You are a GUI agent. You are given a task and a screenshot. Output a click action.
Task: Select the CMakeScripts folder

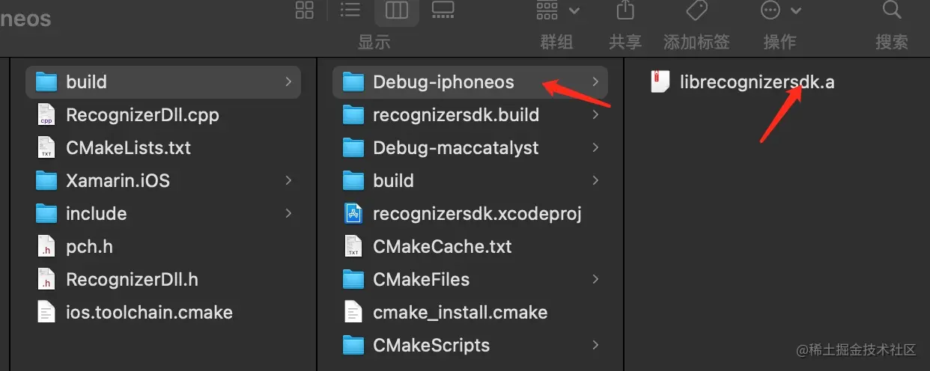(431, 345)
